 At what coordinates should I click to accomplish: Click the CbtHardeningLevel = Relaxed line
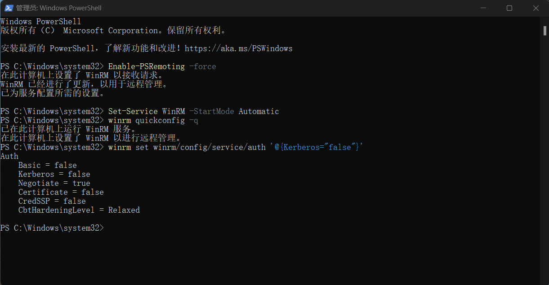point(79,210)
